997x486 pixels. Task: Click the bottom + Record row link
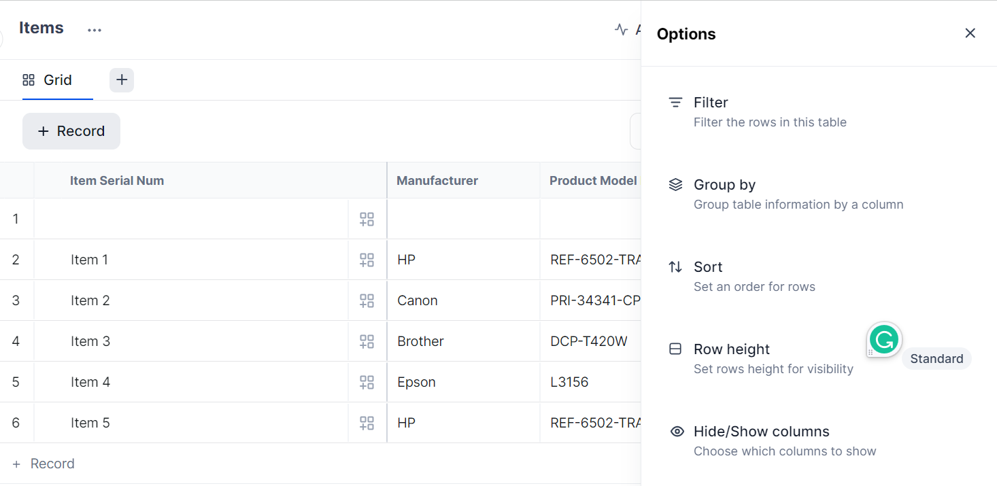(x=44, y=464)
